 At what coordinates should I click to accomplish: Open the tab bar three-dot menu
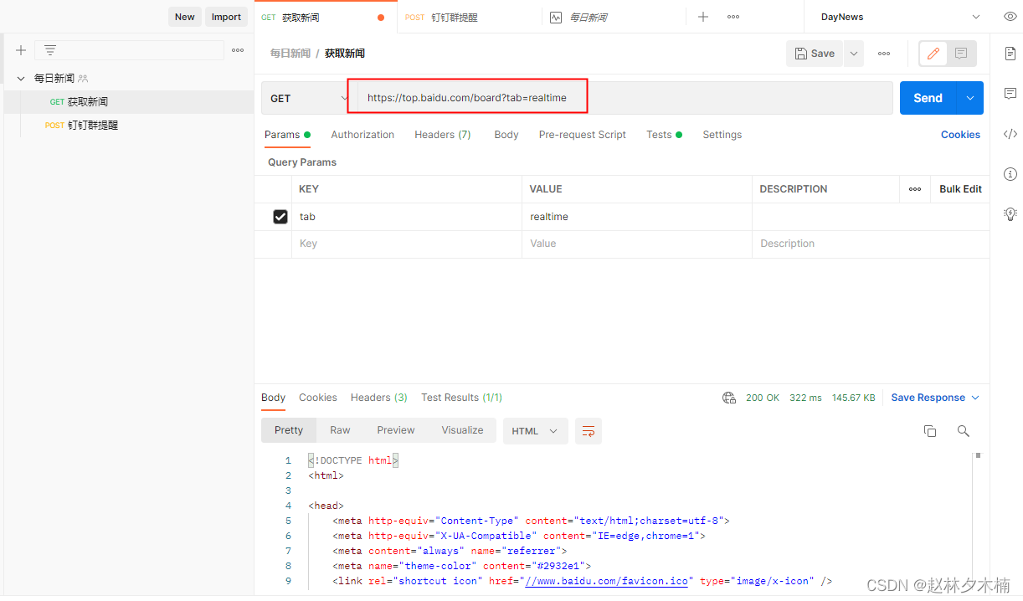(x=733, y=17)
